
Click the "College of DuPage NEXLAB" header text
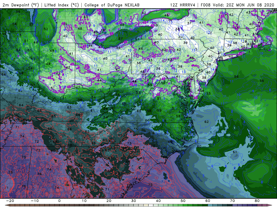coord(112,5)
